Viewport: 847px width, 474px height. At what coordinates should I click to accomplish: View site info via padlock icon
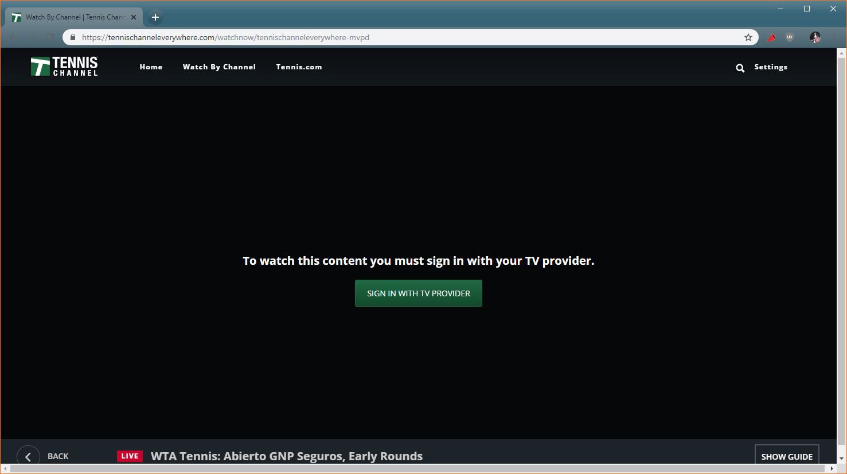(x=72, y=37)
